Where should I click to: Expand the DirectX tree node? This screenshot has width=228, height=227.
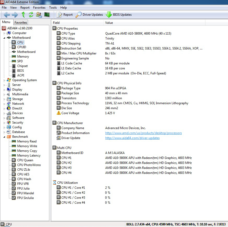pos(4,109)
